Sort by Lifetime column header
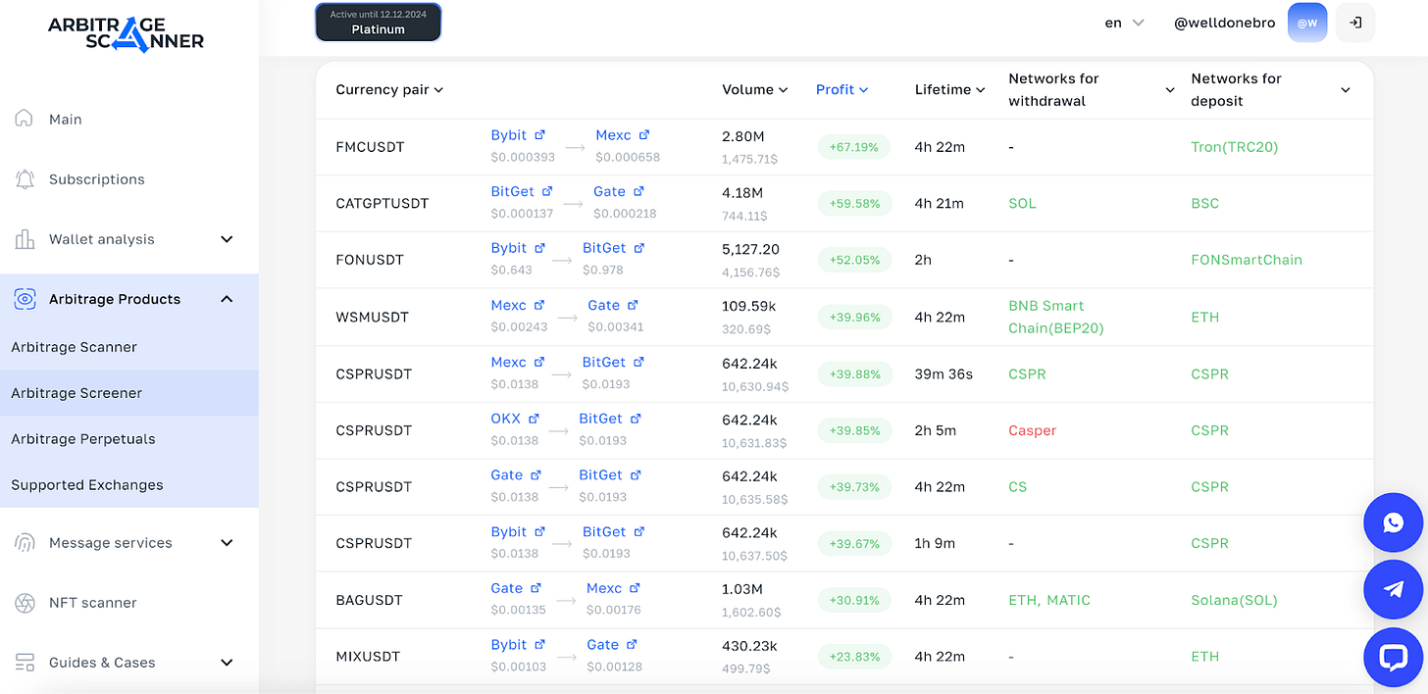The image size is (1428, 694). click(950, 89)
